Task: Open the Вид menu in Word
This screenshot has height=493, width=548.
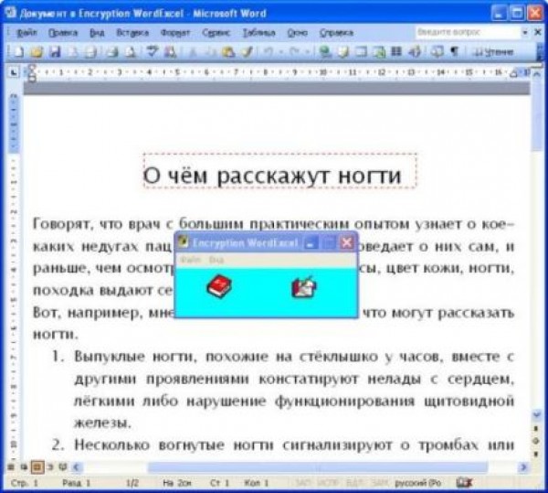Action: pos(97,33)
